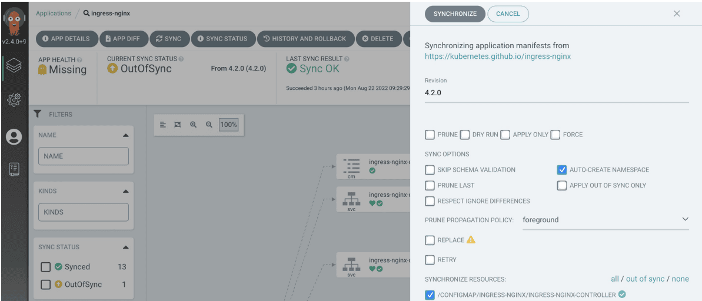Viewport: 702px width, 301px height.
Task: Click the 100% zoom level indicator
Action: [x=228, y=125]
